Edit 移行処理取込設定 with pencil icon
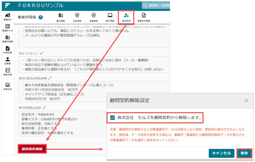 44,107
